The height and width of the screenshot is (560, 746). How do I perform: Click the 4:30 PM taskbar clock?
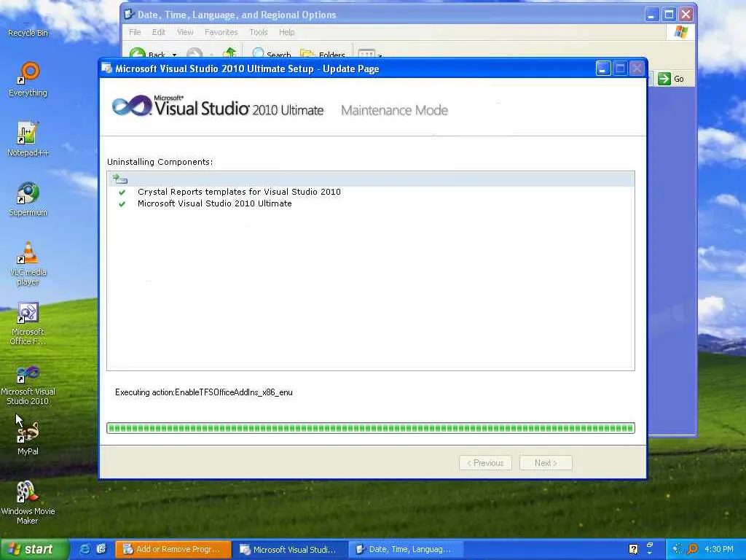(x=719, y=549)
